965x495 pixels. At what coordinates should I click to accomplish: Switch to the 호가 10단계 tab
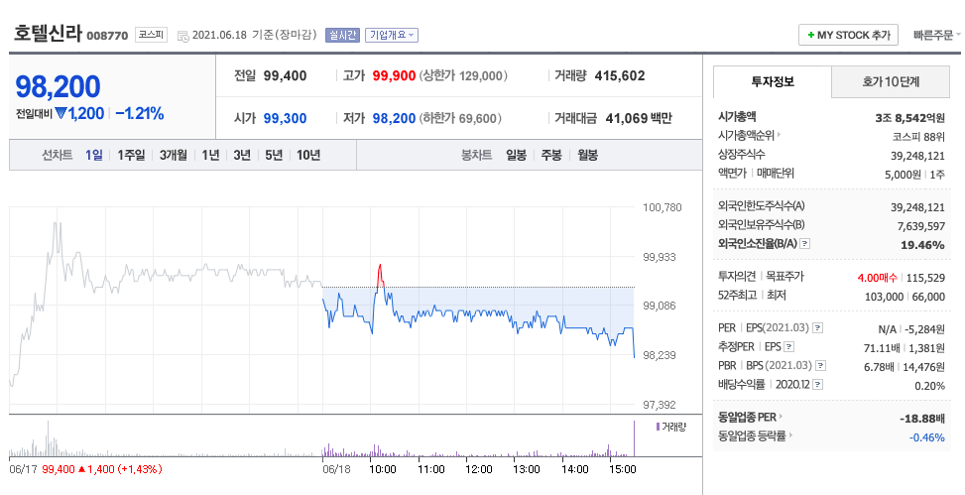(890, 82)
